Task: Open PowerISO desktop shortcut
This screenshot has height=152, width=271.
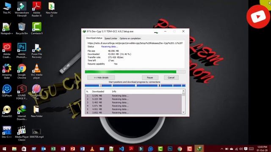Action: (x=7, y=111)
